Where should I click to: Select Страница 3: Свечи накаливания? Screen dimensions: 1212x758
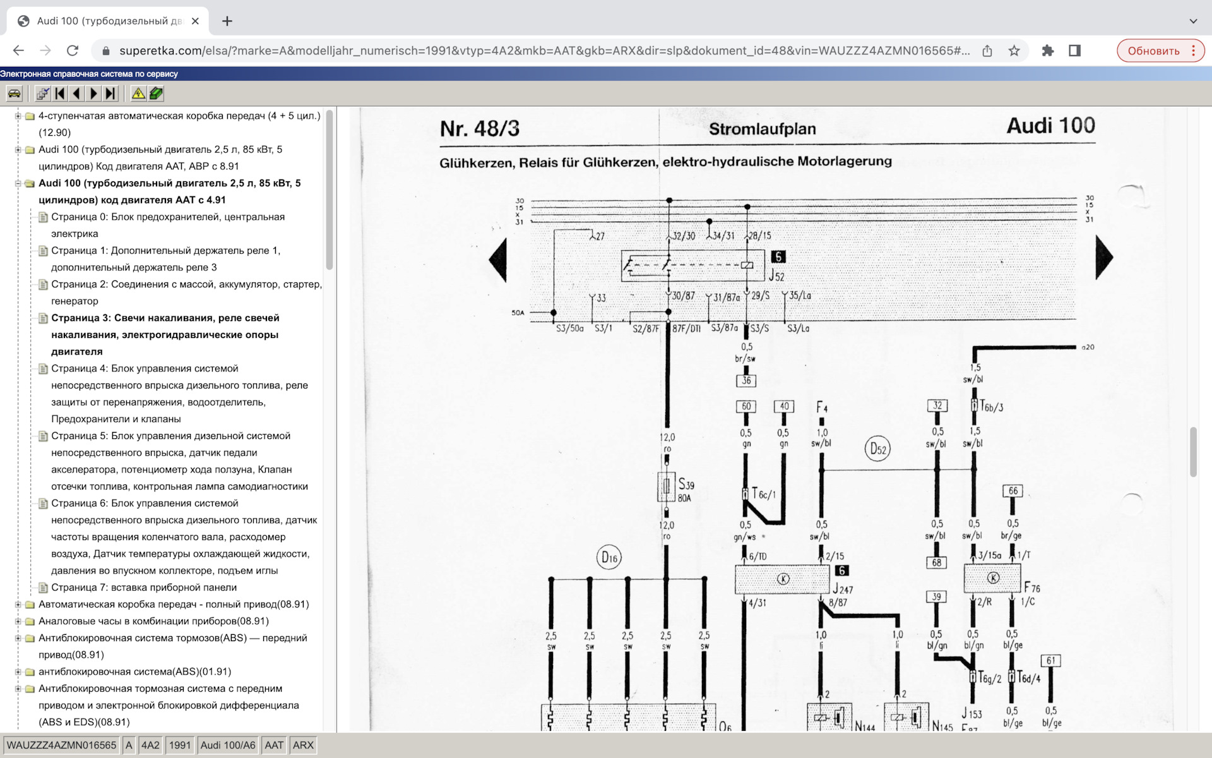(x=165, y=335)
